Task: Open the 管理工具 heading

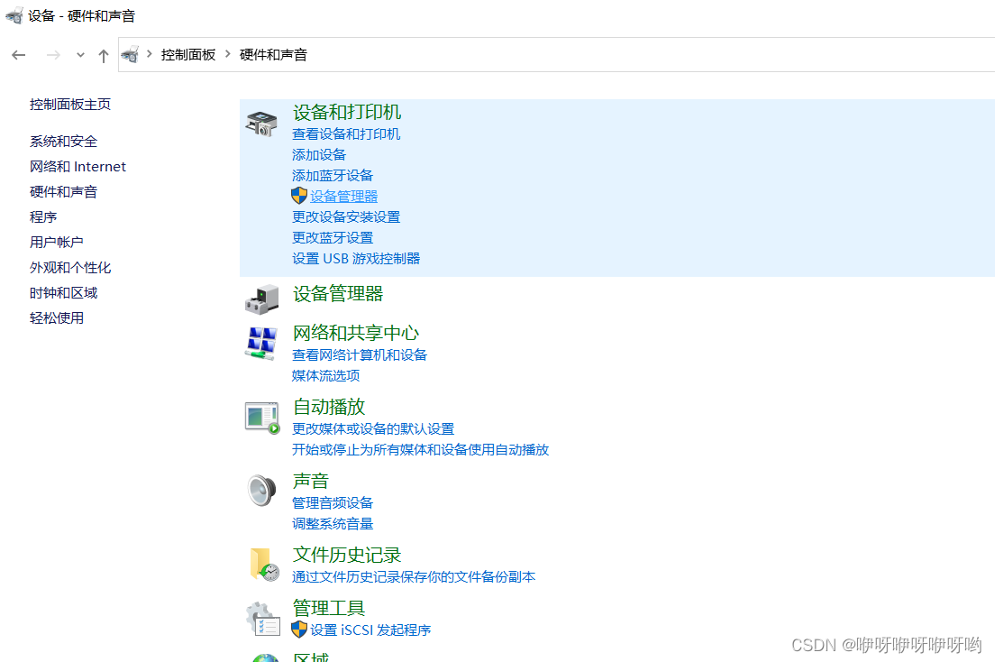Action: [329, 608]
